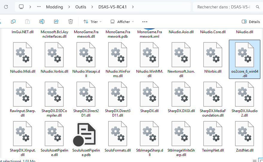
Task: Select the SharpDX.XInput.dll file icon
Action: click(22, 134)
